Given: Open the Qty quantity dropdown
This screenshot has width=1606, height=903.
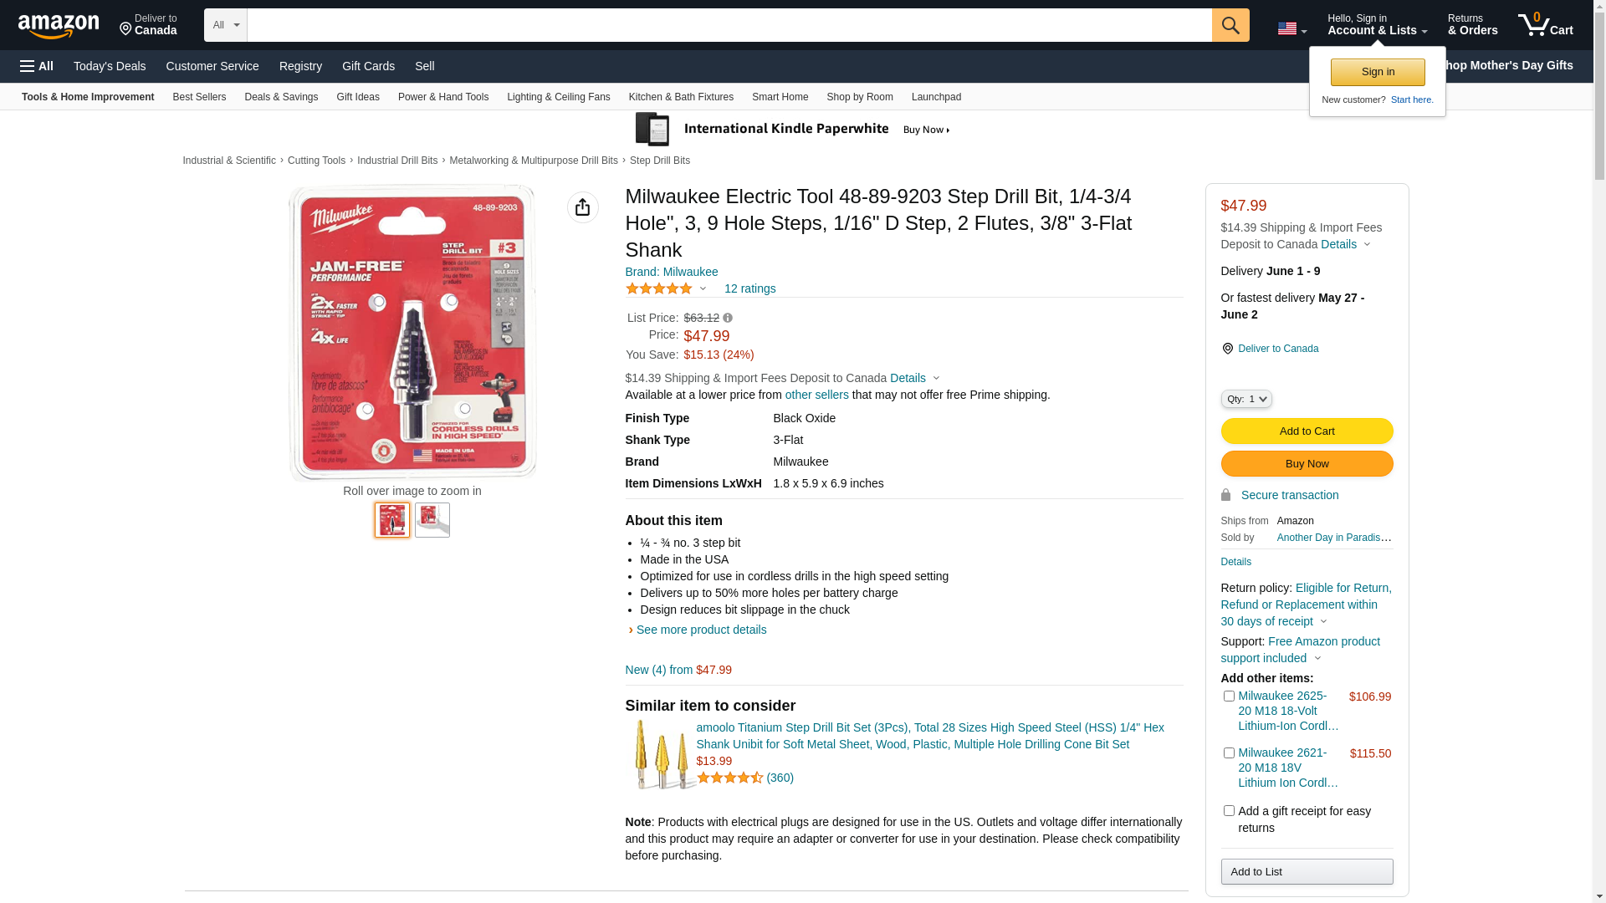Looking at the screenshot, I should coord(1245,399).
